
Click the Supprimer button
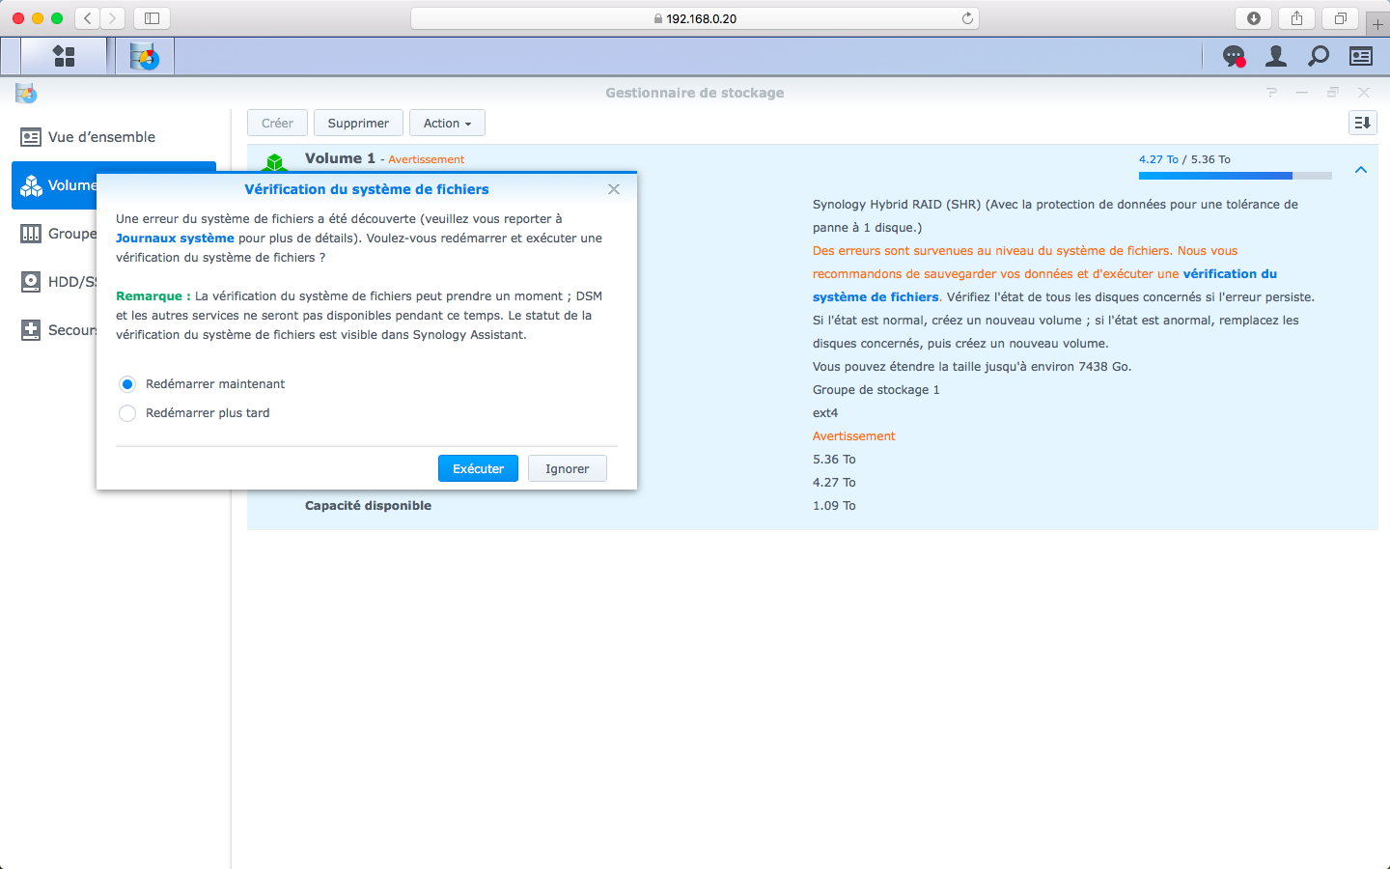[358, 123]
